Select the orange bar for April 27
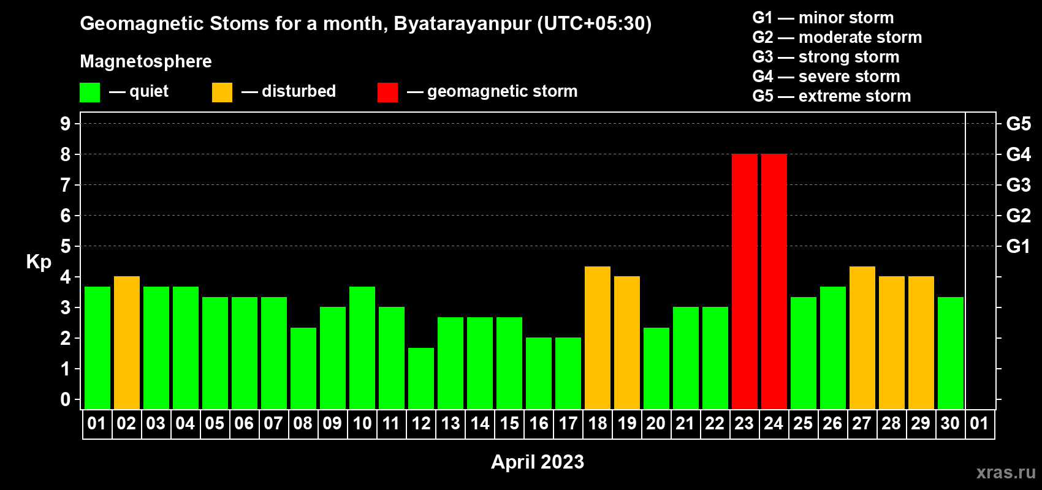 [x=862, y=337]
